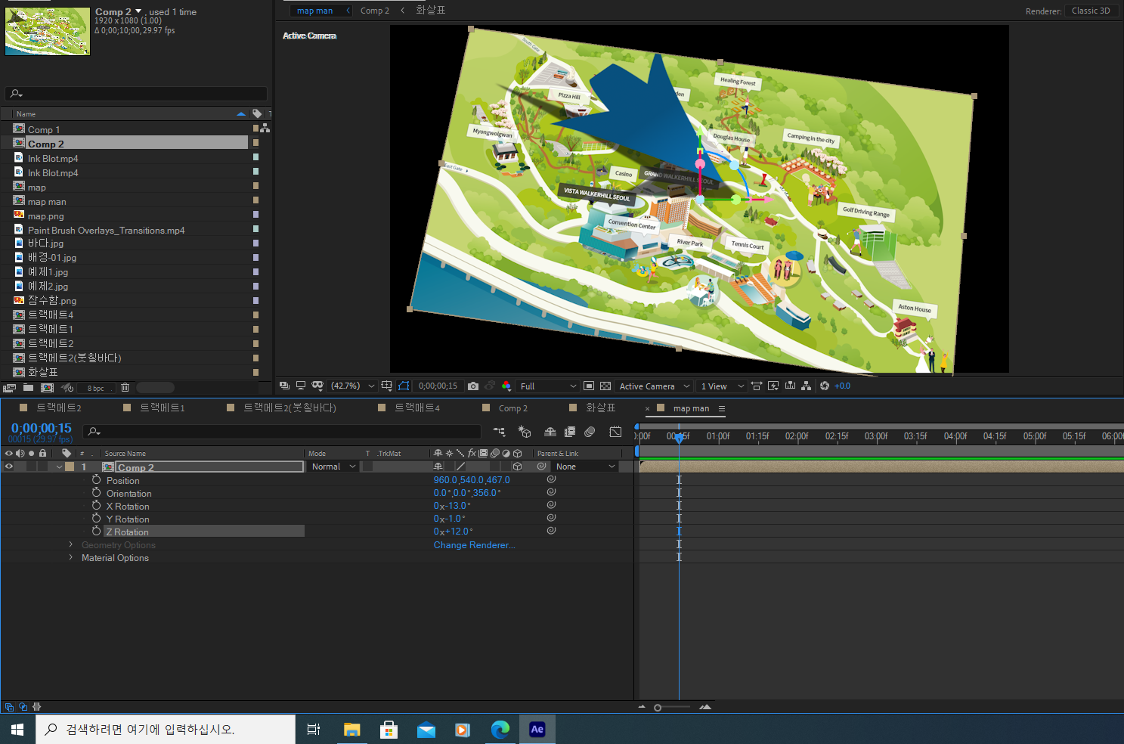The image size is (1124, 744).
Task: Switch to the 트랙메트1 timeline tab
Action: pos(162,408)
